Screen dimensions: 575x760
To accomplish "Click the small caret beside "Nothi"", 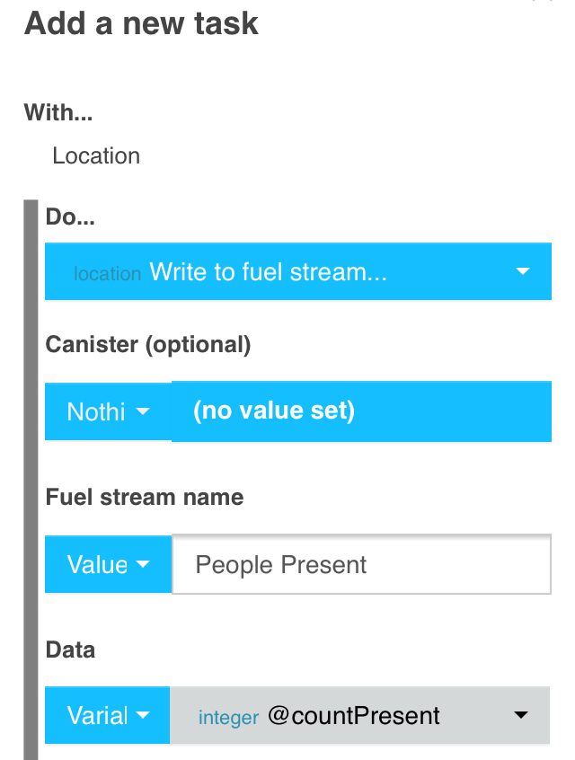I will (143, 411).
